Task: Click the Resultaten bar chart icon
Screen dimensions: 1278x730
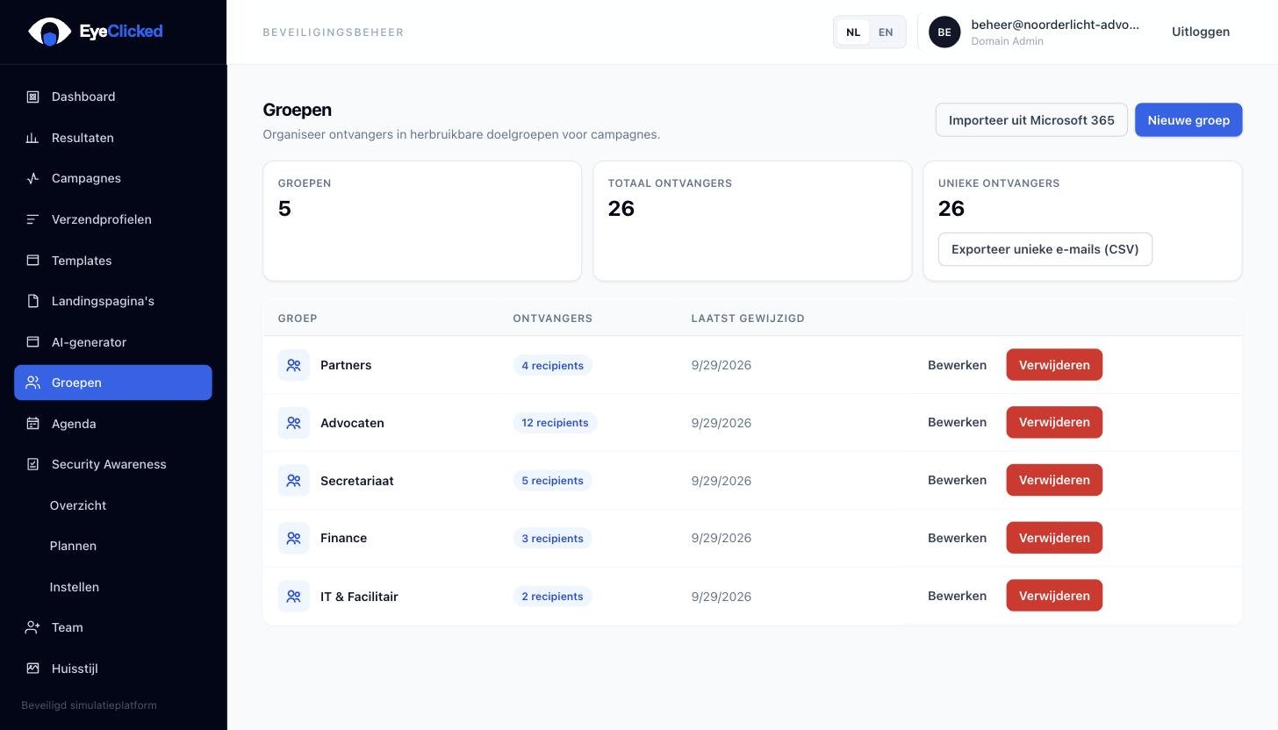Action: tap(32, 138)
